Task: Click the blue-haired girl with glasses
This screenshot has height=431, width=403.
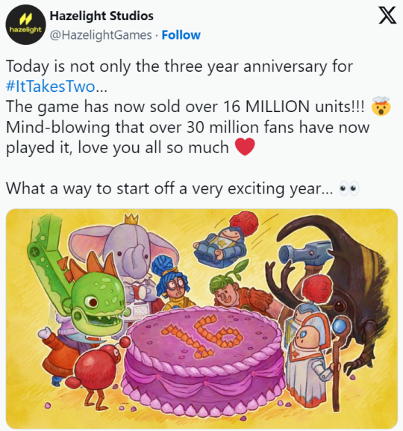Action: (172, 282)
